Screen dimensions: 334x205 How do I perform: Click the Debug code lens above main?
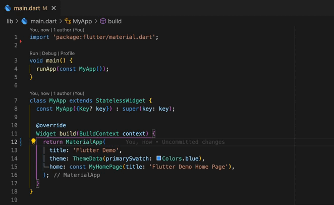click(49, 54)
